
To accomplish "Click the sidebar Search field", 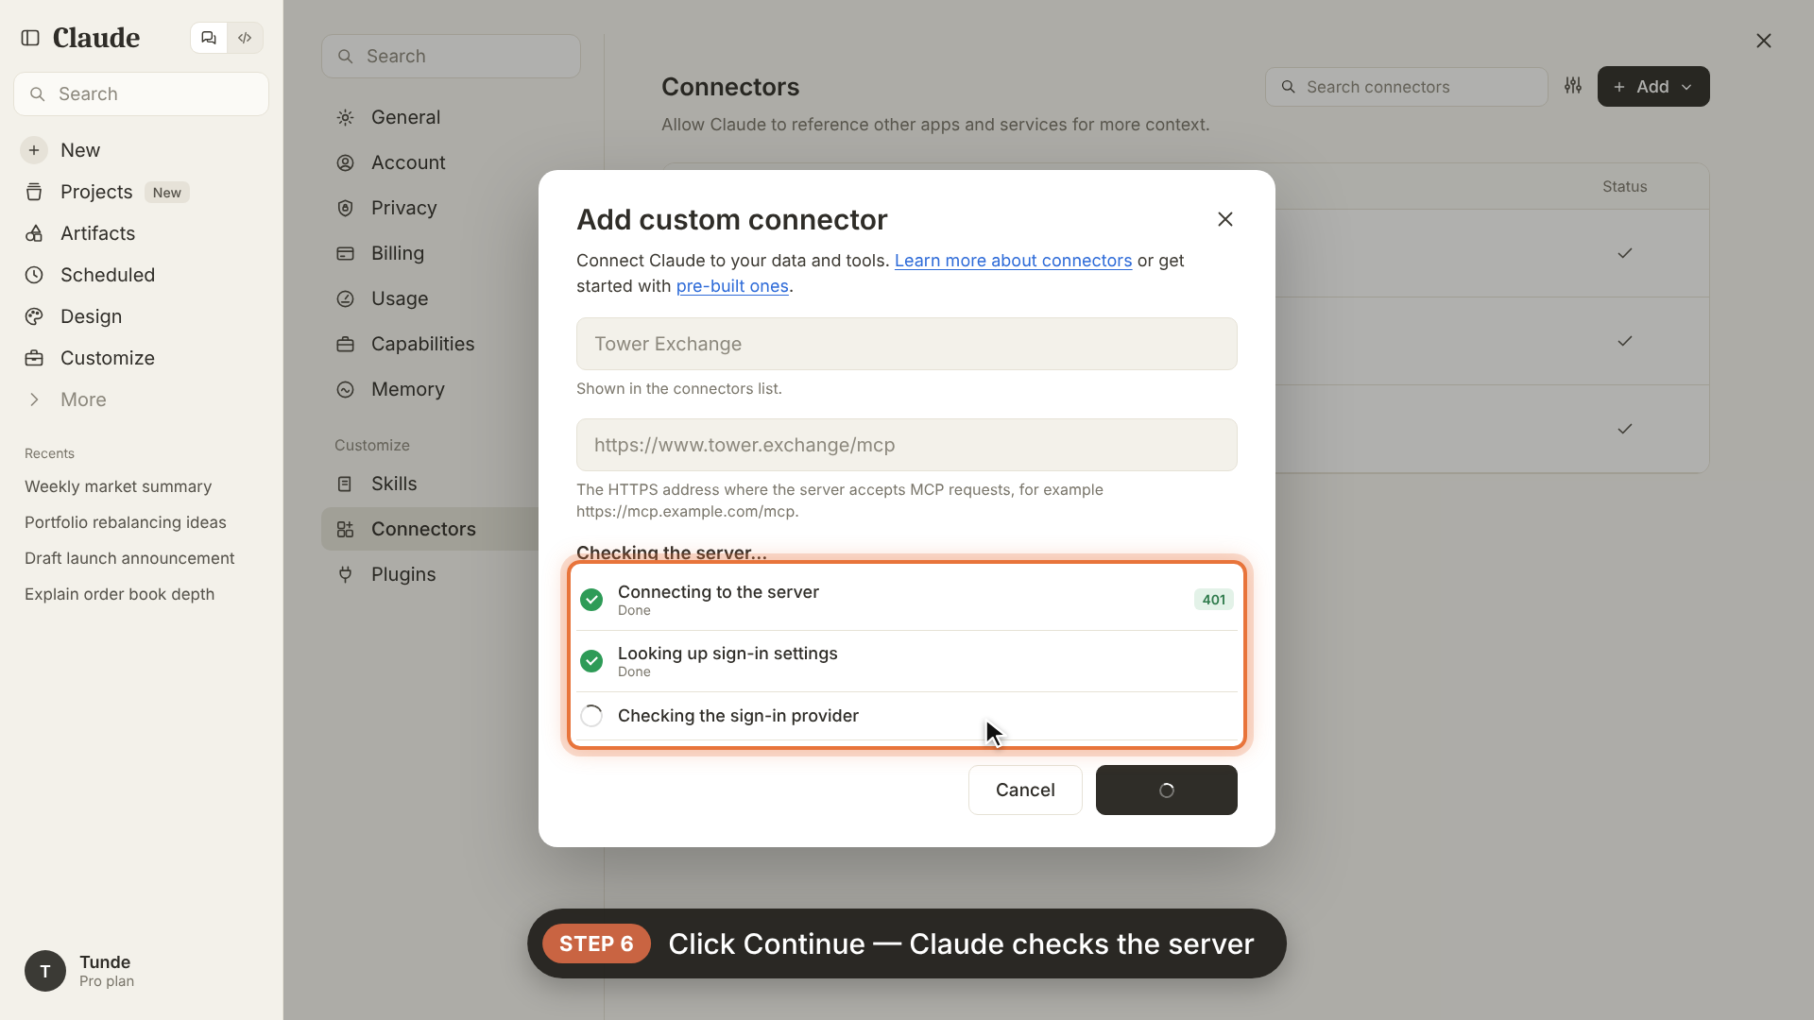I will [x=142, y=94].
